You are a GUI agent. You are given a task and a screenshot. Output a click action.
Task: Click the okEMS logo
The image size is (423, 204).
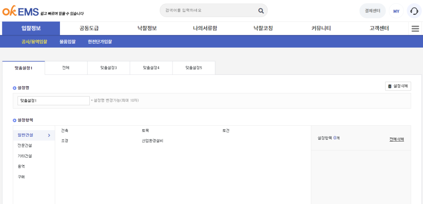21,11
